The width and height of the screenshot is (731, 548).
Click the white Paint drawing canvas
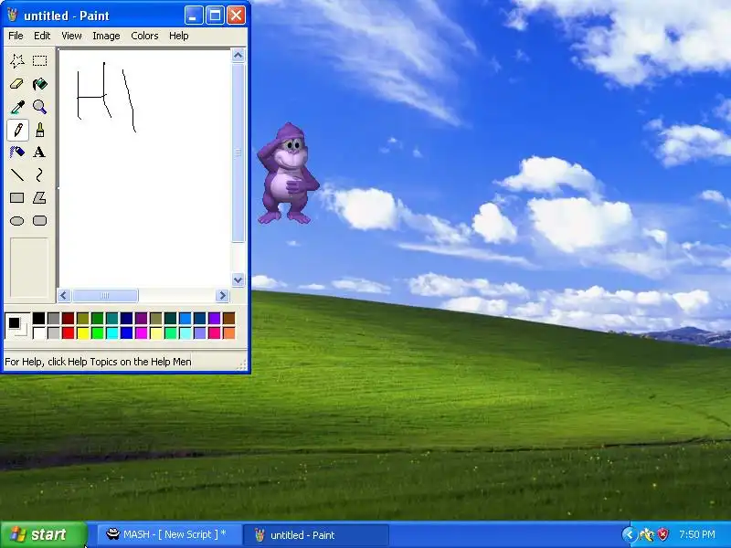pos(144,168)
